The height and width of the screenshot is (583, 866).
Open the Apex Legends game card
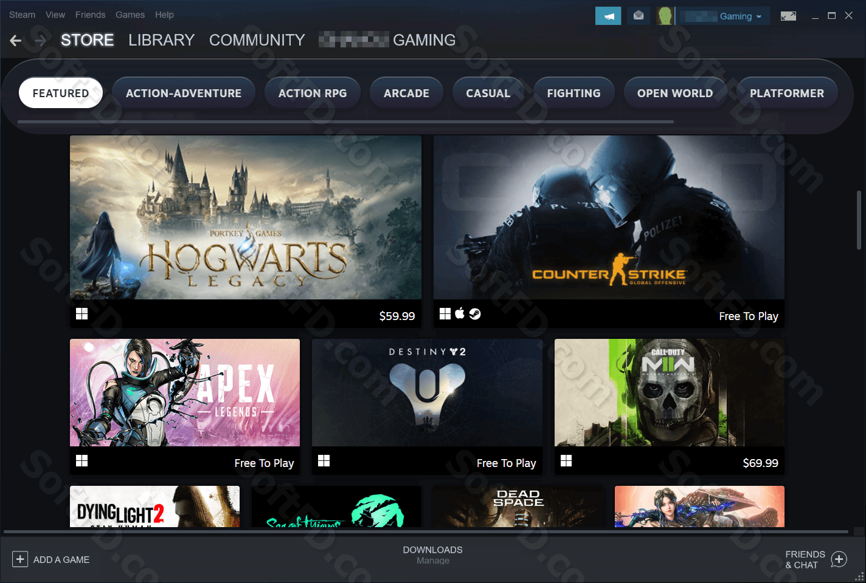click(185, 392)
